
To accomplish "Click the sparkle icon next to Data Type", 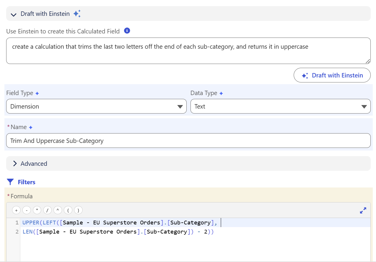I will click(221, 93).
